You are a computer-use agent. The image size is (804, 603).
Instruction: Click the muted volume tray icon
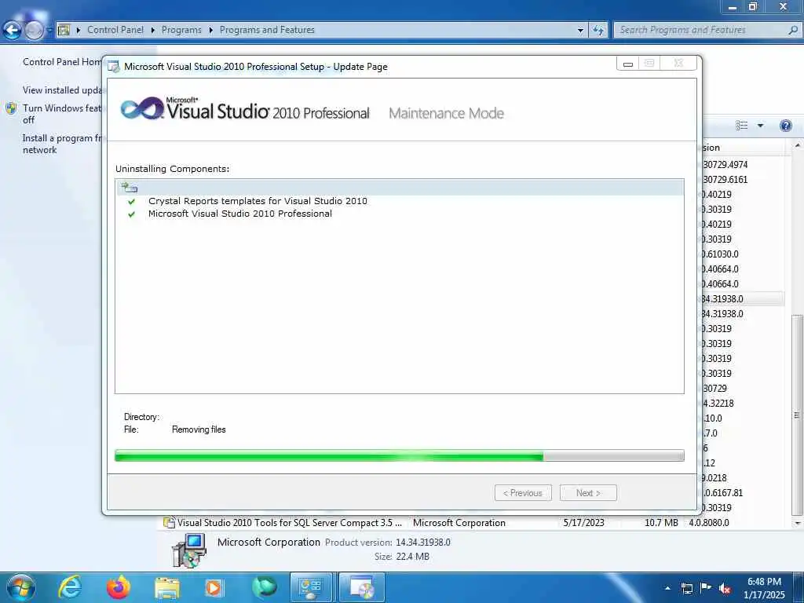coord(725,588)
